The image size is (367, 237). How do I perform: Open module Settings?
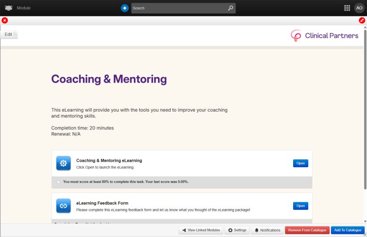(x=237, y=230)
